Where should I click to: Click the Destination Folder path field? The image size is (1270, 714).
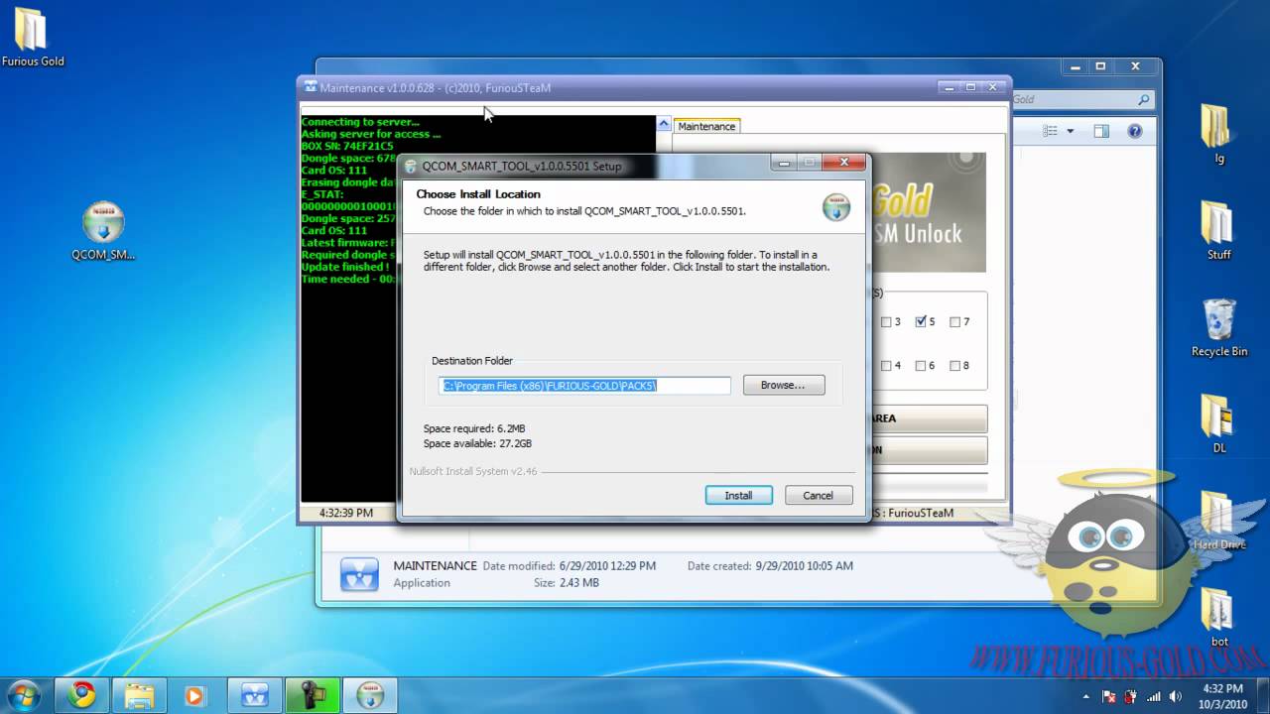tap(584, 385)
